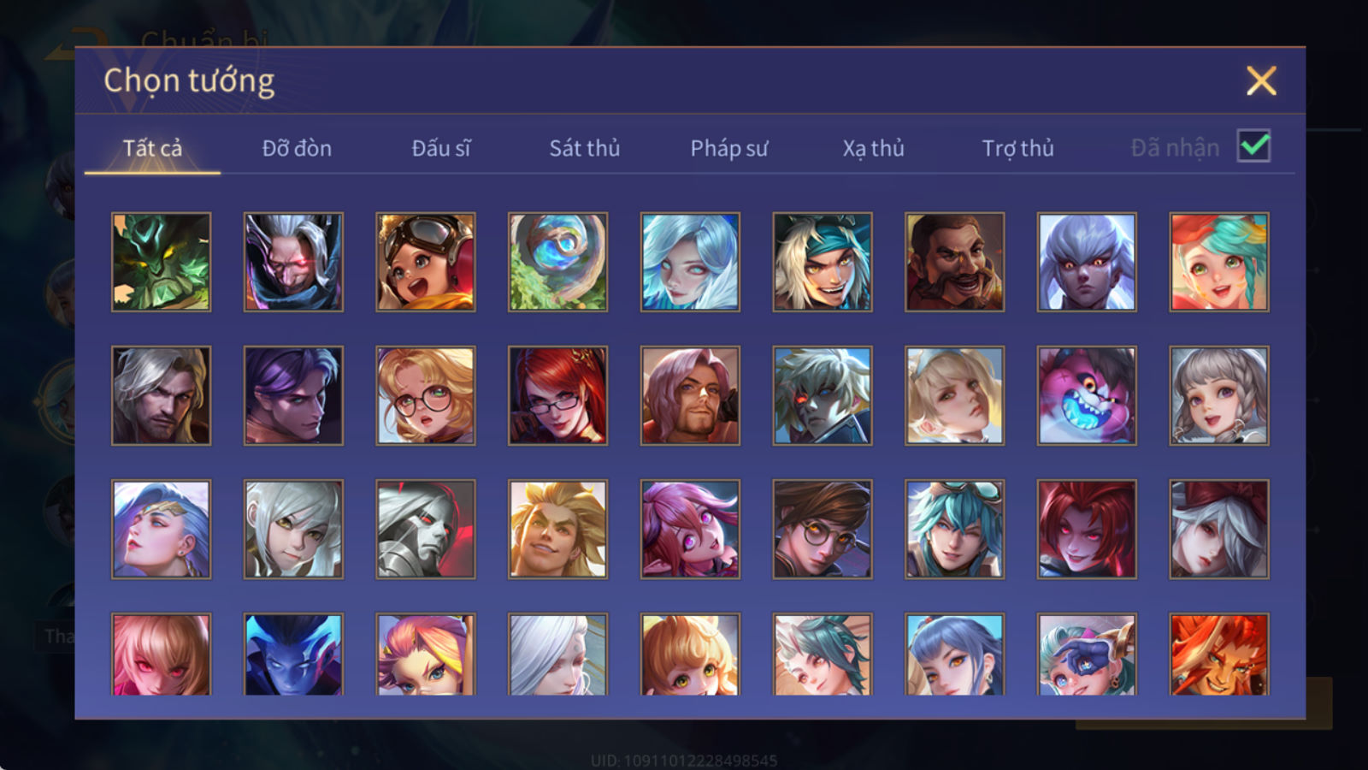Switch to the Đỡ đòn tab

click(297, 148)
